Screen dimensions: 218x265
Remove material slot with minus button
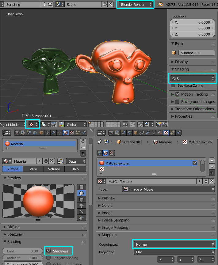tap(83, 147)
